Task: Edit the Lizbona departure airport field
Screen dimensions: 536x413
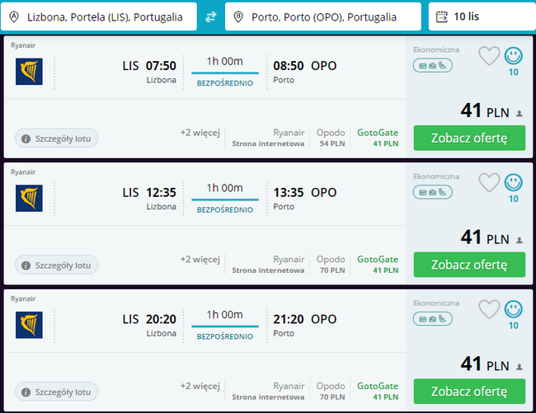Action: (99, 16)
